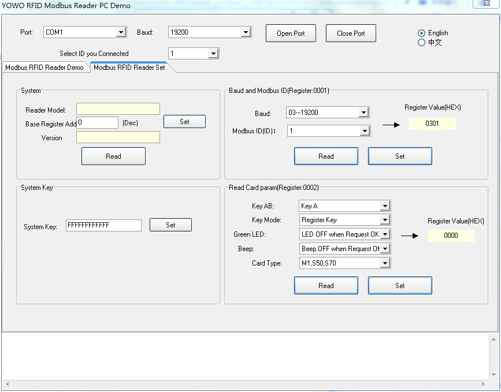Viewport: 501px width, 392px height.
Task: Click the Base Register Add input field
Action: (97, 123)
